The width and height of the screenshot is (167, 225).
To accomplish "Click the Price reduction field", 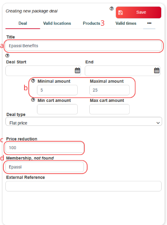I will [x=44, y=148].
